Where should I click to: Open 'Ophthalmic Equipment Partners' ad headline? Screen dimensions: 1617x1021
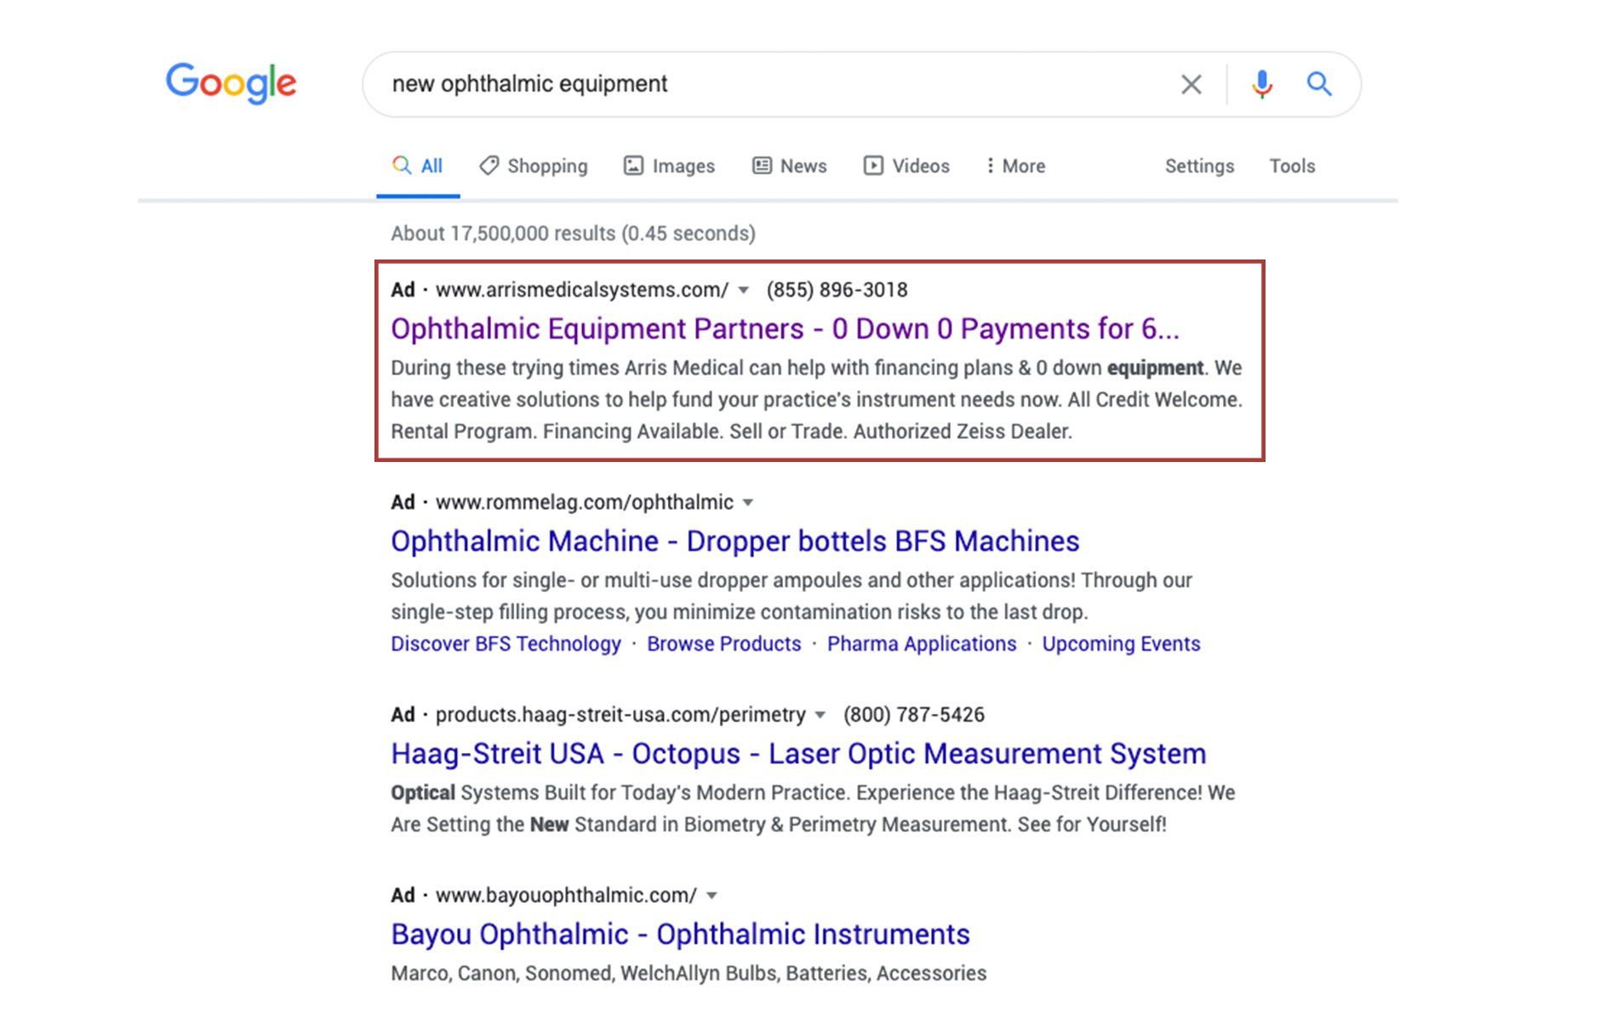785,328
